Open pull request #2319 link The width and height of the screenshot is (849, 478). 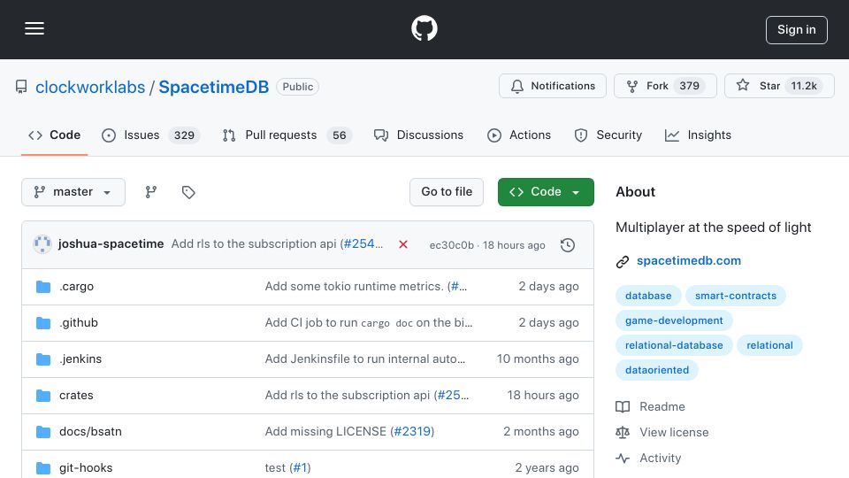[412, 432]
